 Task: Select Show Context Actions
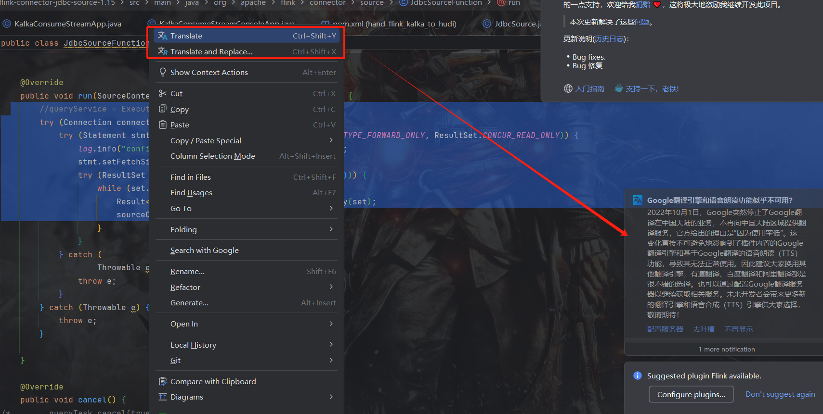point(247,72)
